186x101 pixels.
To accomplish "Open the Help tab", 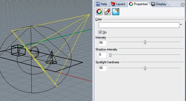I will pos(102,4).
